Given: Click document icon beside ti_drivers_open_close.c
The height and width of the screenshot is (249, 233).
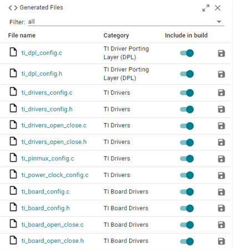Looking at the screenshot, I should tap(13, 124).
